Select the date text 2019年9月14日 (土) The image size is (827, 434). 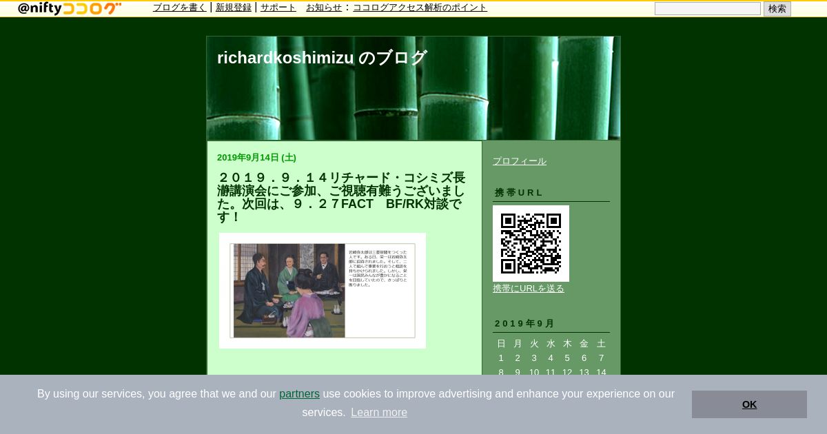click(256, 158)
